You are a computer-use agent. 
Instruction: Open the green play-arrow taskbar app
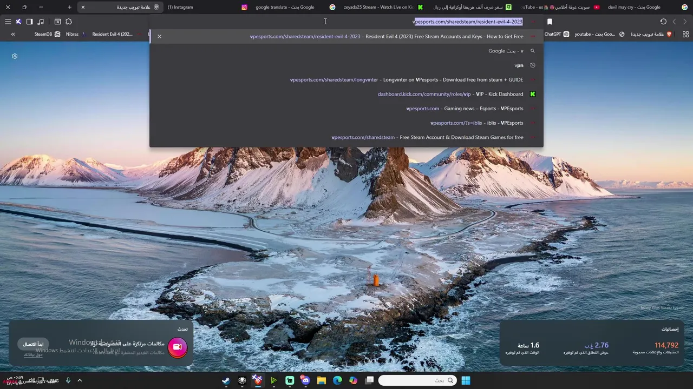pyautogui.click(x=274, y=380)
